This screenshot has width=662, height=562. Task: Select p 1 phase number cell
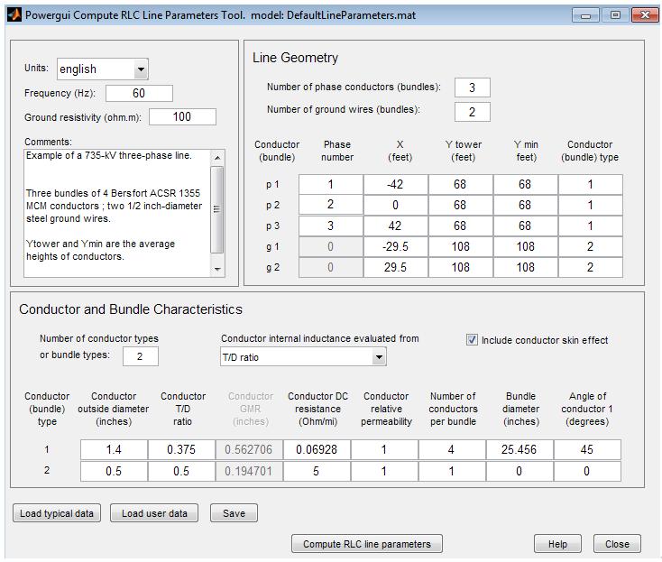(331, 185)
